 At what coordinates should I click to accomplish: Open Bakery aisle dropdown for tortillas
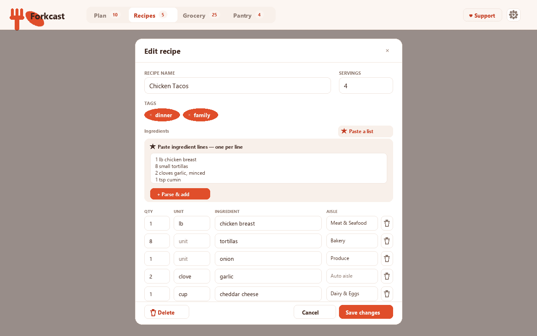352,241
